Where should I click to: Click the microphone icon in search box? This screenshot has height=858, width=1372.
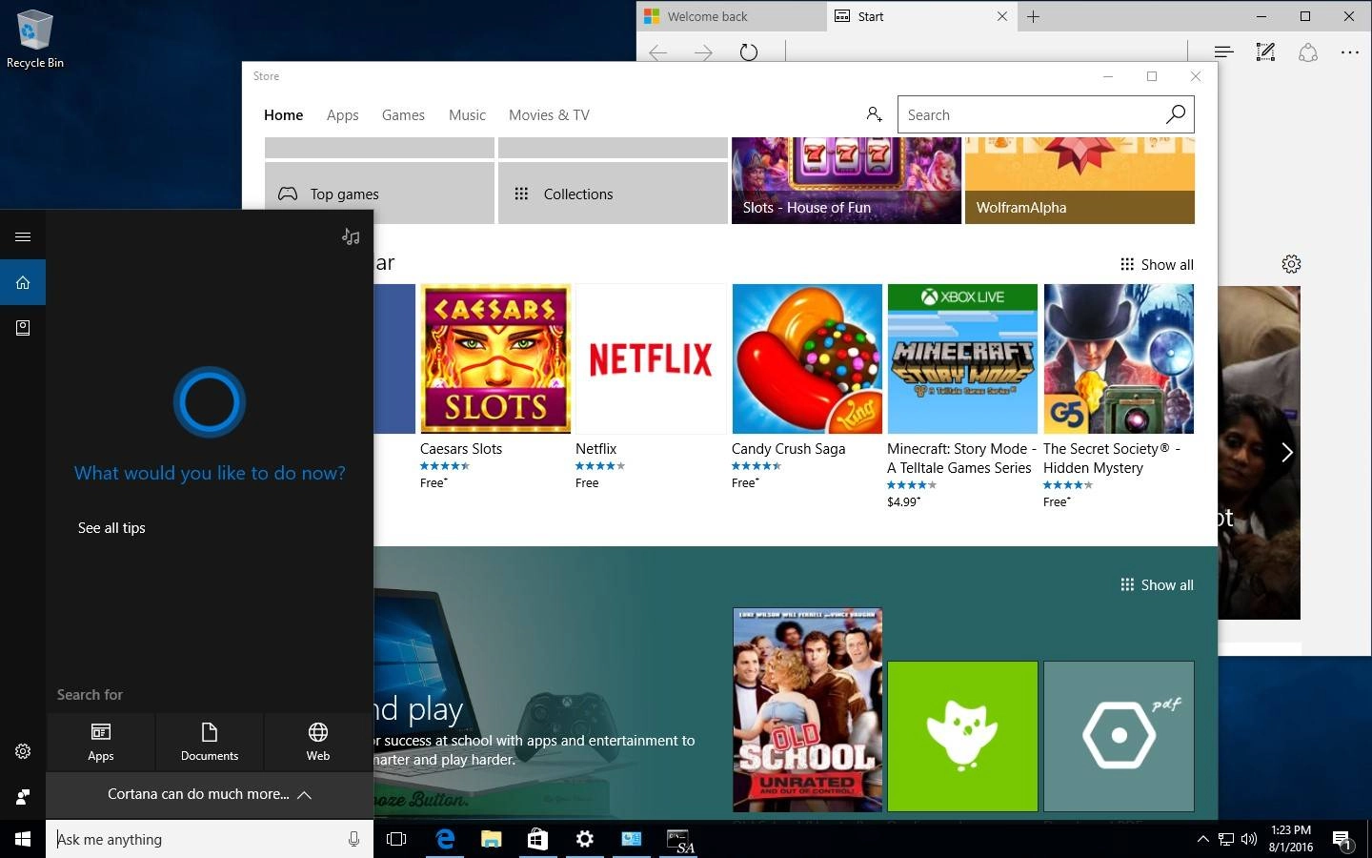[353, 839]
